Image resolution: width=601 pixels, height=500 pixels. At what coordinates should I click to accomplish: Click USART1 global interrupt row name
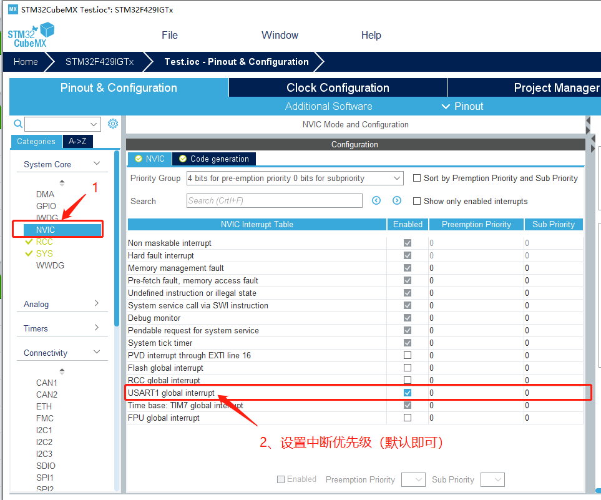[172, 393]
